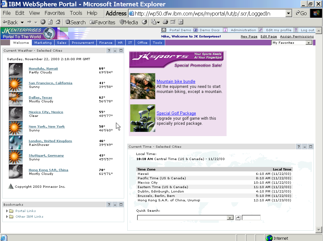Screen dimensions: 323x241
Task: Open the Favorites menu
Action: (55, 13)
